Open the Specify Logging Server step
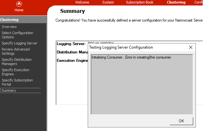 [x=19, y=43]
